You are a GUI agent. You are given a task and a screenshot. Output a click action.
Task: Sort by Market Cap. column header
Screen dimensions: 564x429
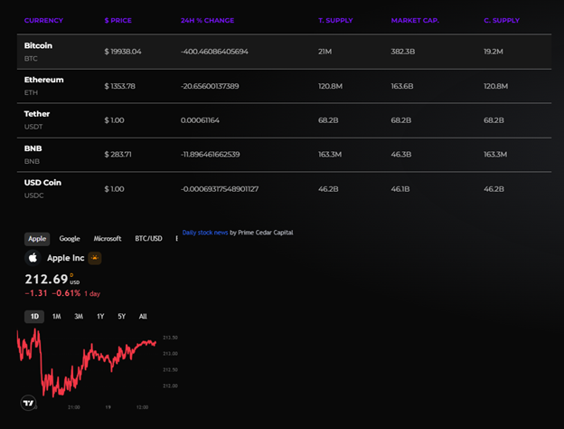(x=415, y=20)
